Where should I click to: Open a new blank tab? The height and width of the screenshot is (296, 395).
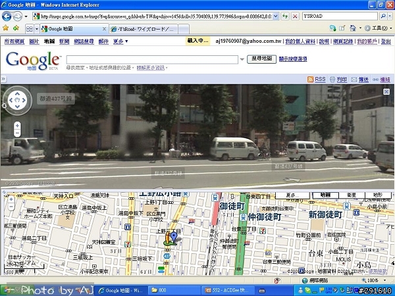(184, 29)
